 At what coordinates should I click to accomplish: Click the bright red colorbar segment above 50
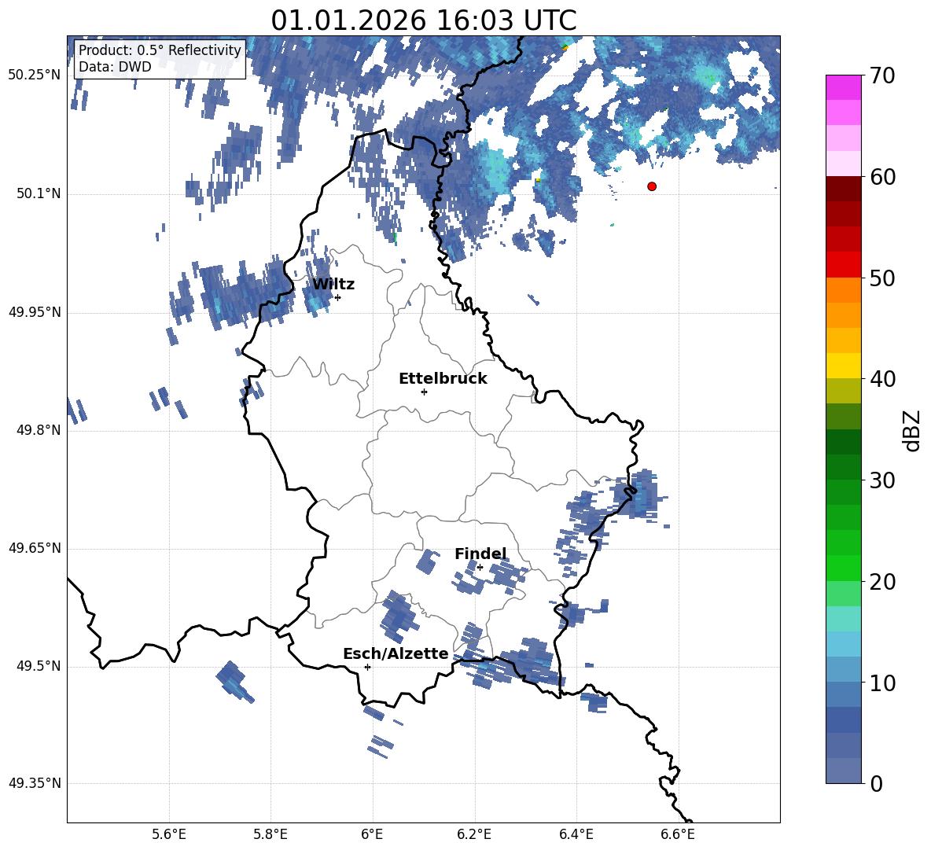pos(843,265)
